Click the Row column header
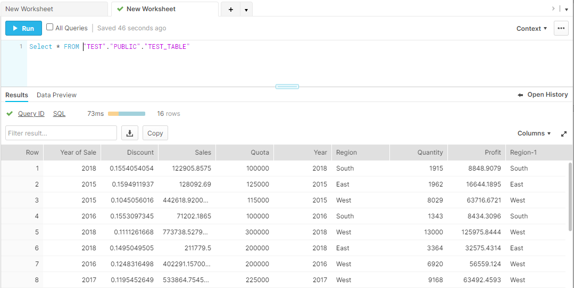 pos(22,153)
